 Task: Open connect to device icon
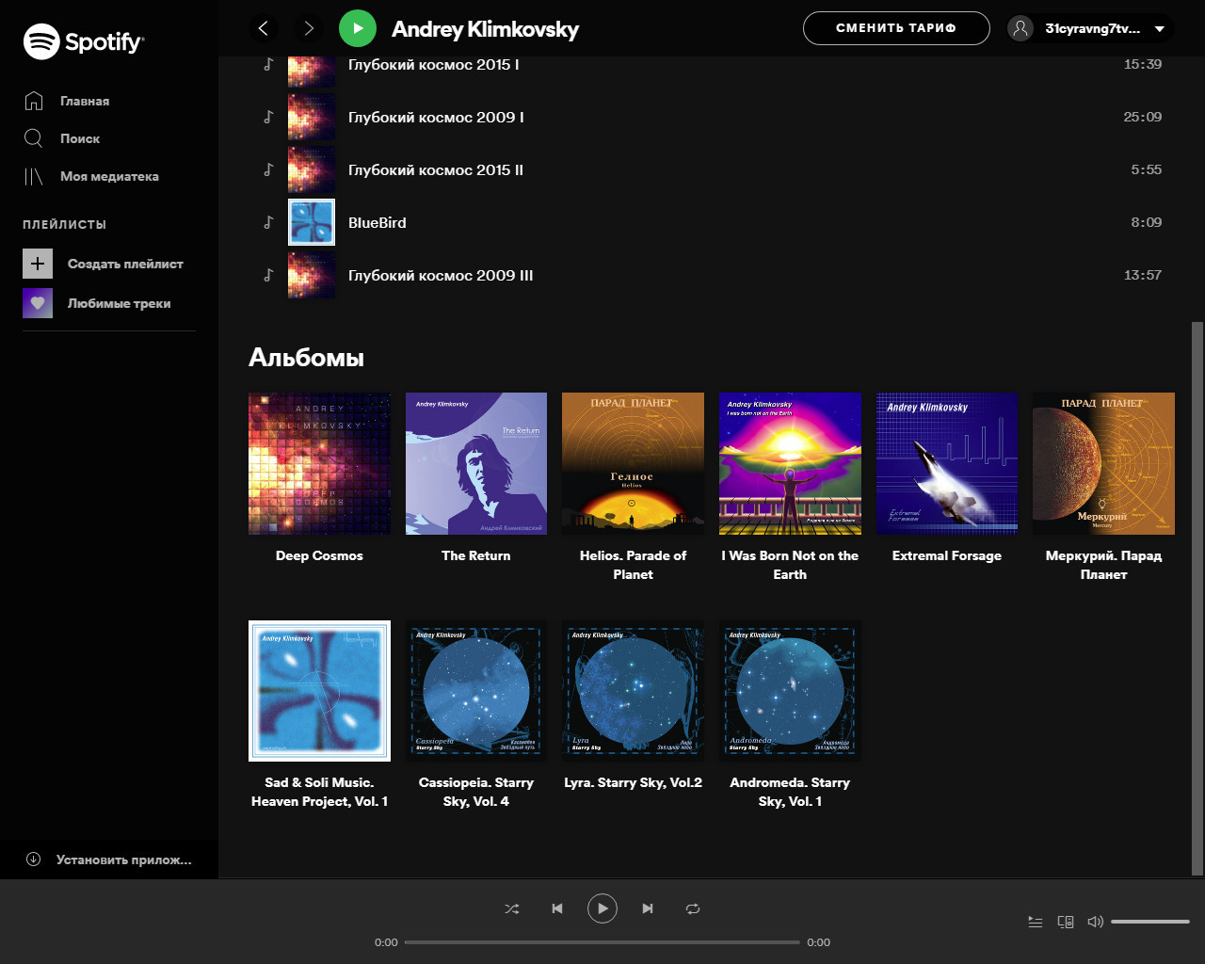pyautogui.click(x=1066, y=922)
